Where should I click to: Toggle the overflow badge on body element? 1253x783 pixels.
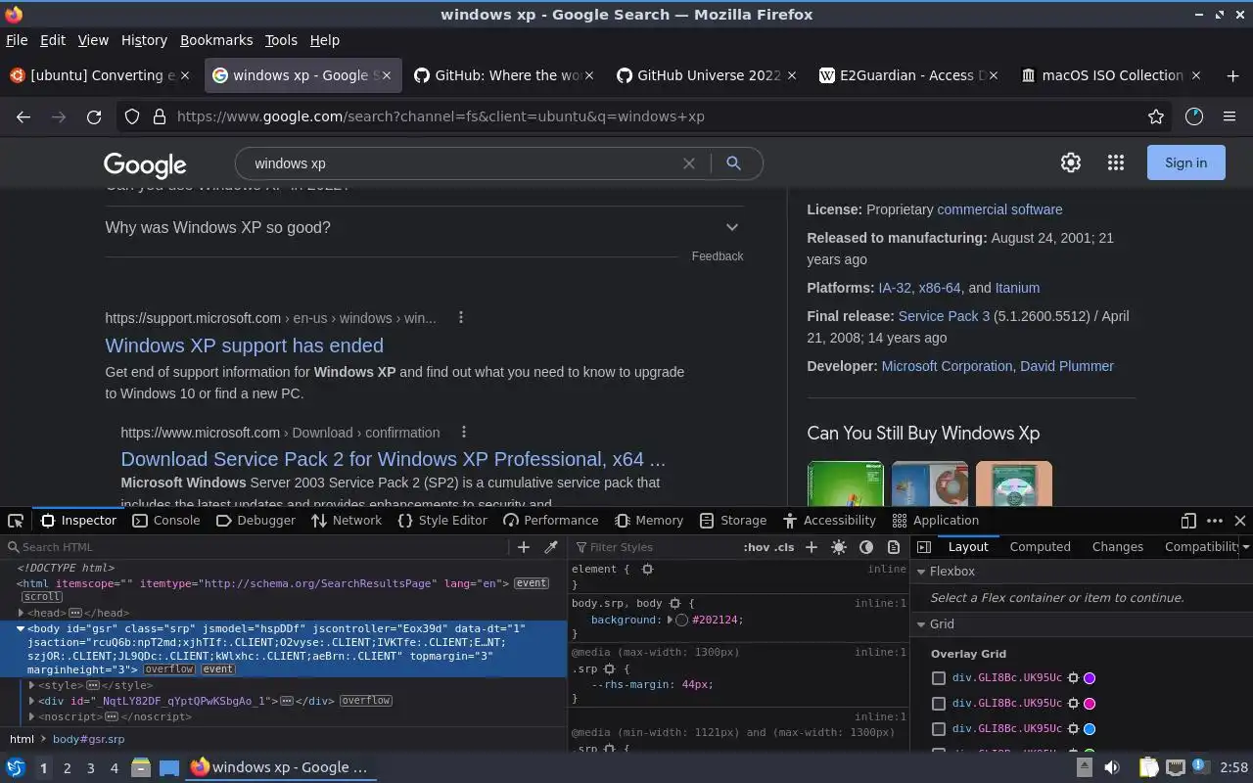(x=168, y=669)
